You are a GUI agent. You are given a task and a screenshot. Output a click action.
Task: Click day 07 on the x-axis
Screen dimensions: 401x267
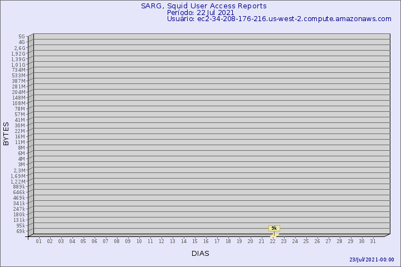[x=105, y=241]
